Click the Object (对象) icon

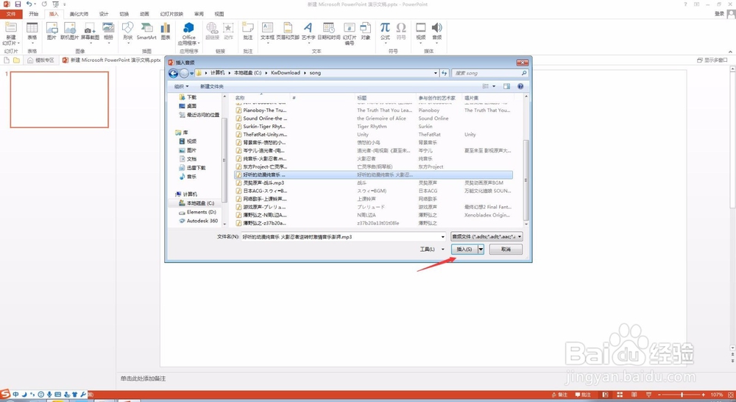366,31
